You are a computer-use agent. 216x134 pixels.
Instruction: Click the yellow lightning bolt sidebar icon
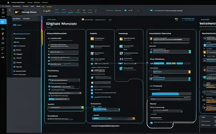(x=3, y=34)
